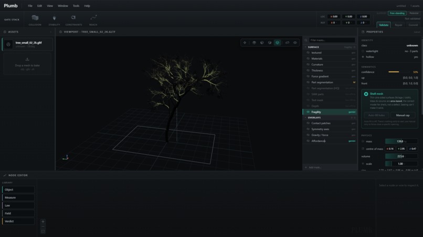Toggle visibility of the Part segmentation mask
Image resolution: width=423 pixels, height=237 pixels.
click(308, 82)
